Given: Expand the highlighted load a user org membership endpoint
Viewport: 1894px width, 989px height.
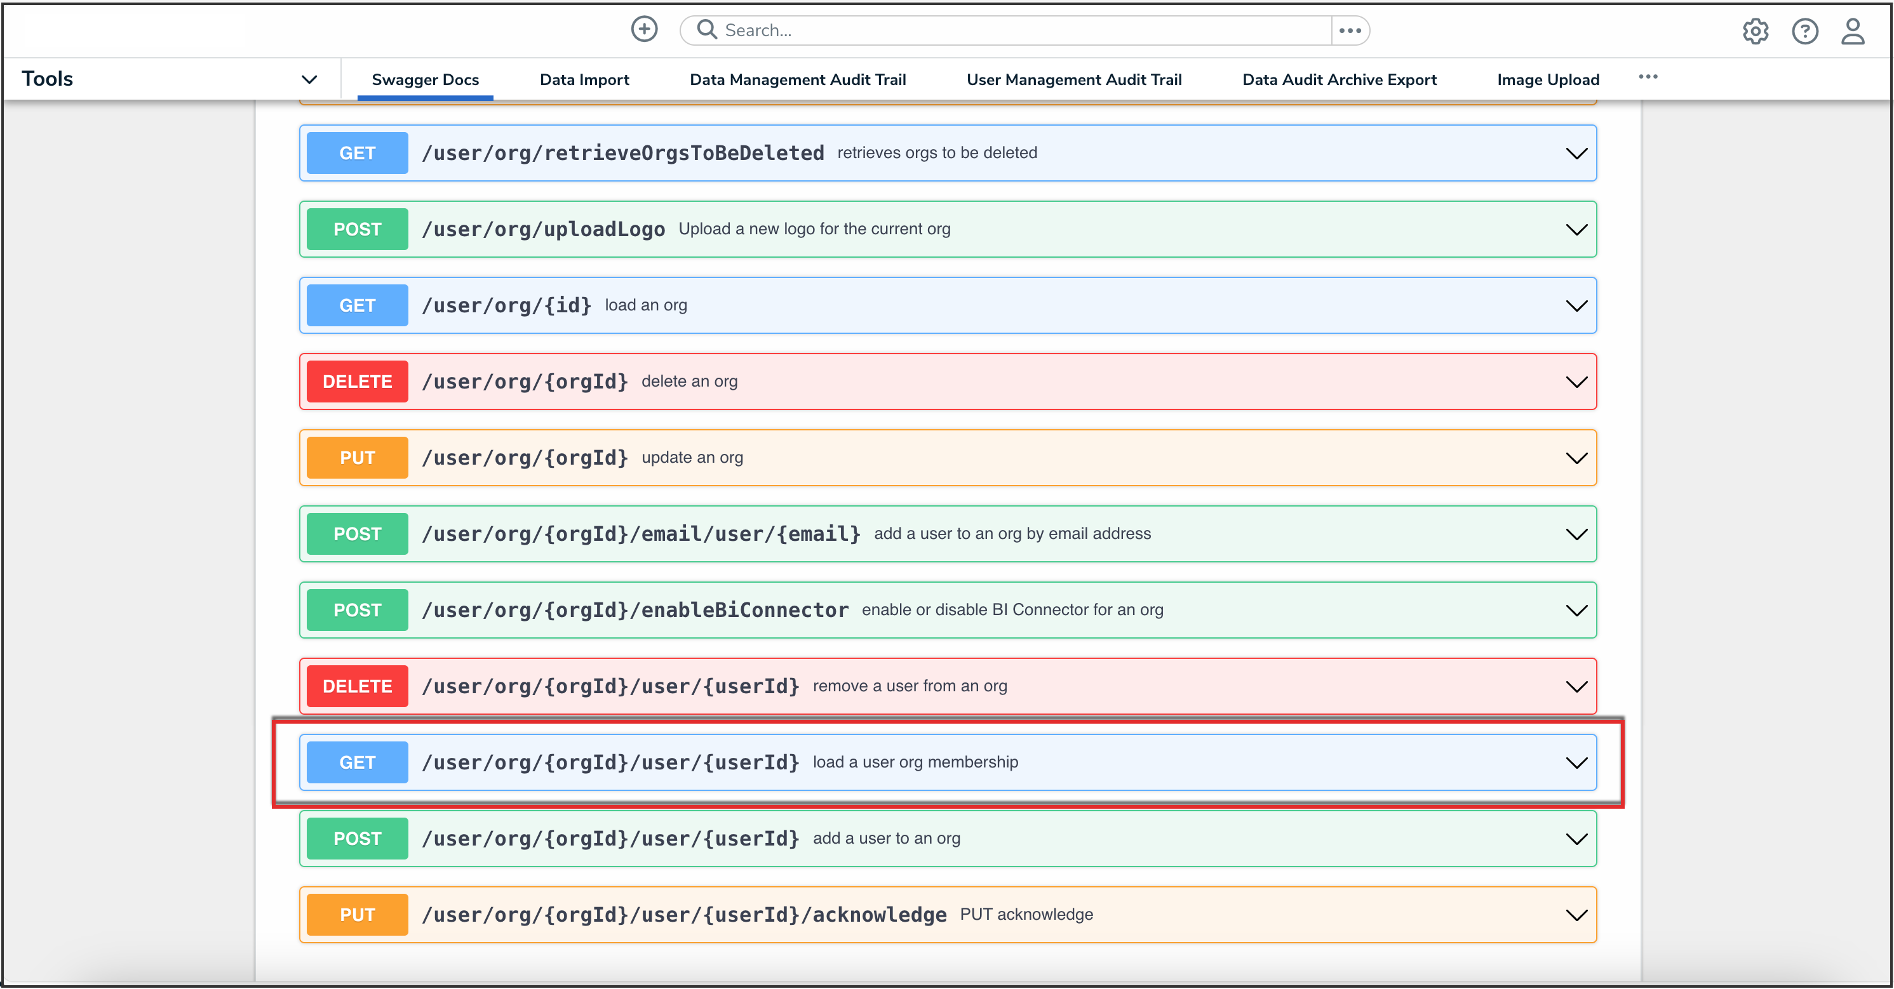Looking at the screenshot, I should 1577,764.
